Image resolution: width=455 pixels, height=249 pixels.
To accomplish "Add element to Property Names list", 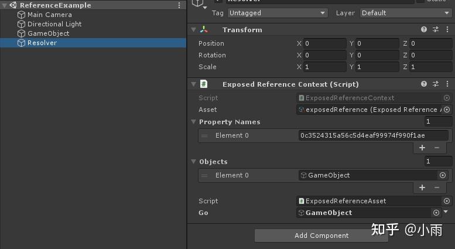I will 422,148.
